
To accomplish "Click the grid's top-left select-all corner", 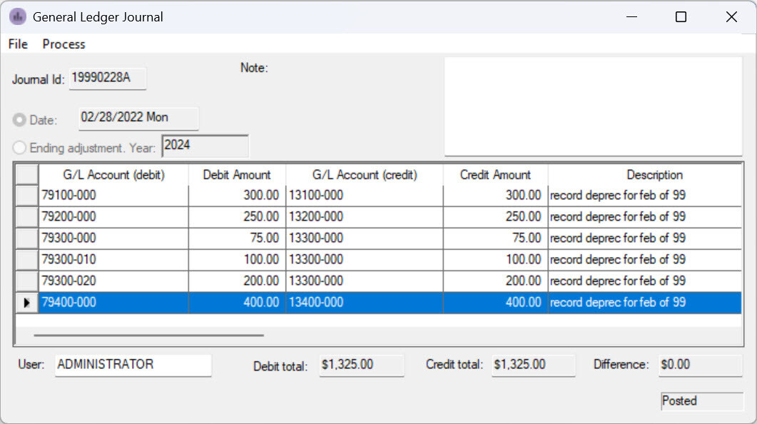I will (x=27, y=175).
